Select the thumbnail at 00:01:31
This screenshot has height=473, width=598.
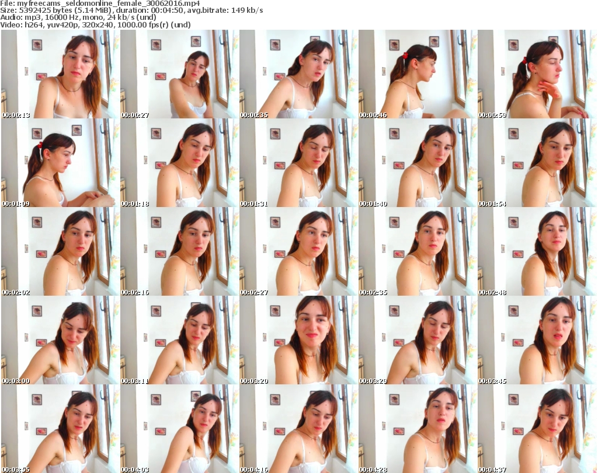(298, 163)
